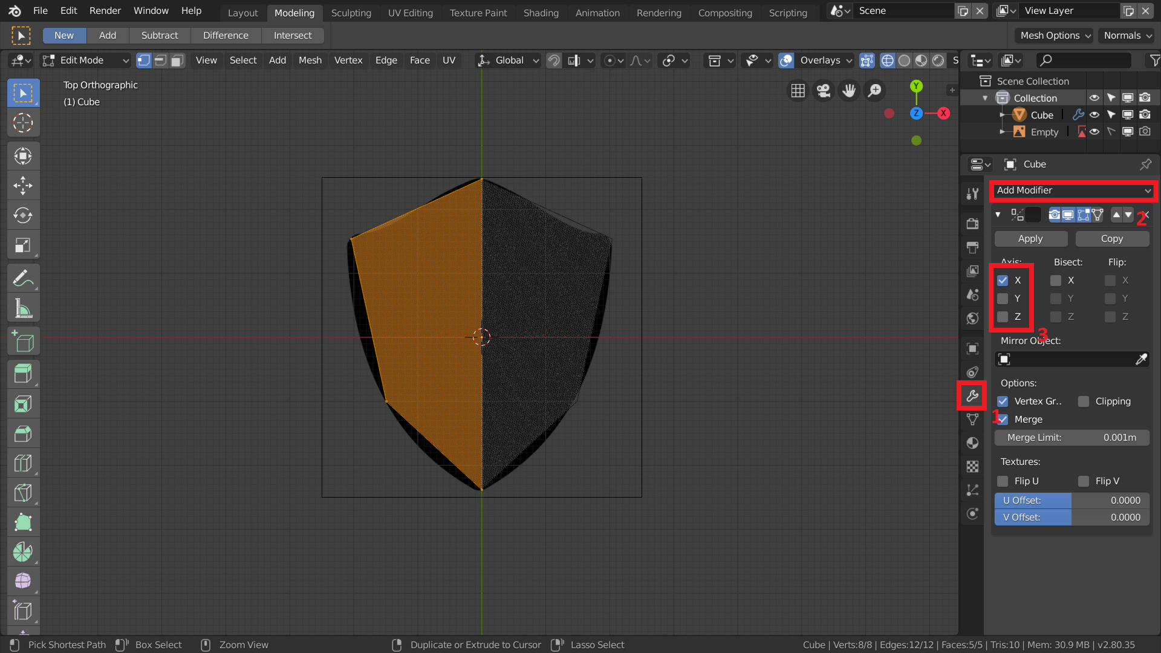Switch to the Sculpting workspace tab
Screen dimensions: 1161x653
tap(351, 13)
